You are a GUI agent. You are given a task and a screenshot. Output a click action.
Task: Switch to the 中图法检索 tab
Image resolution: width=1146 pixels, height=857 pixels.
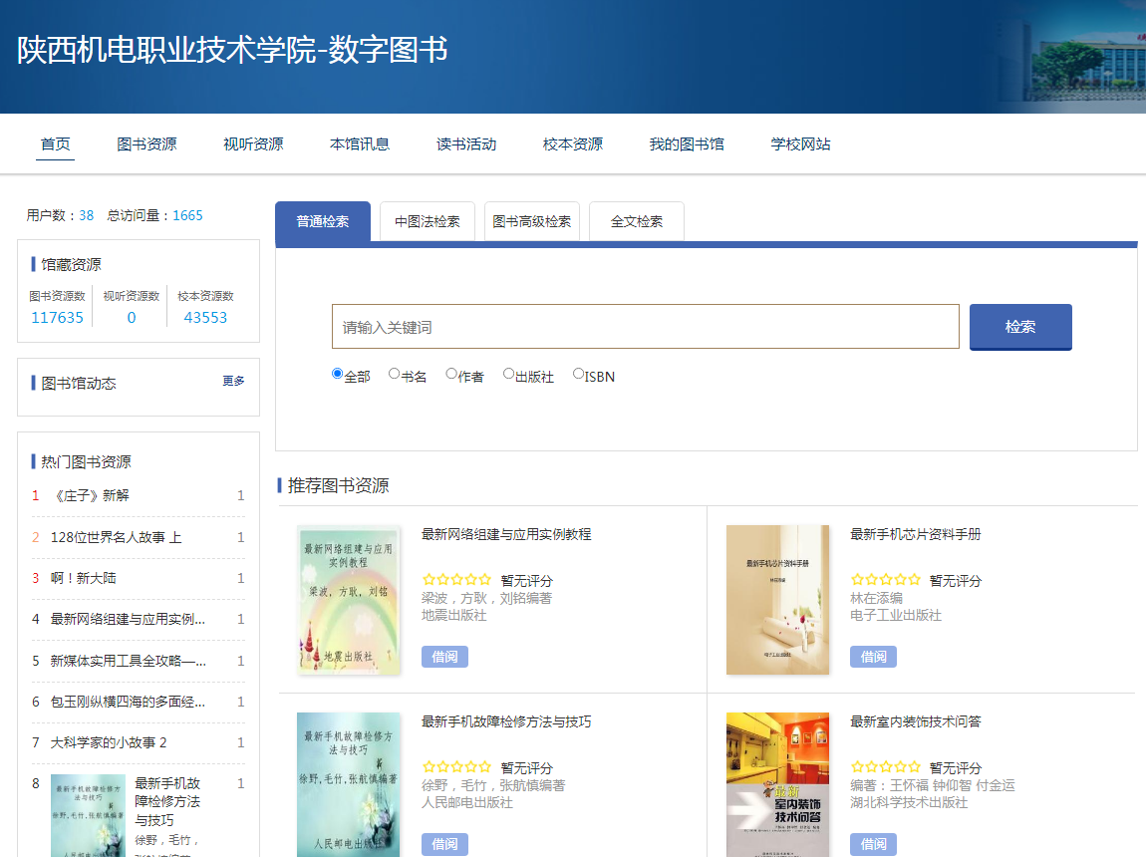click(428, 221)
